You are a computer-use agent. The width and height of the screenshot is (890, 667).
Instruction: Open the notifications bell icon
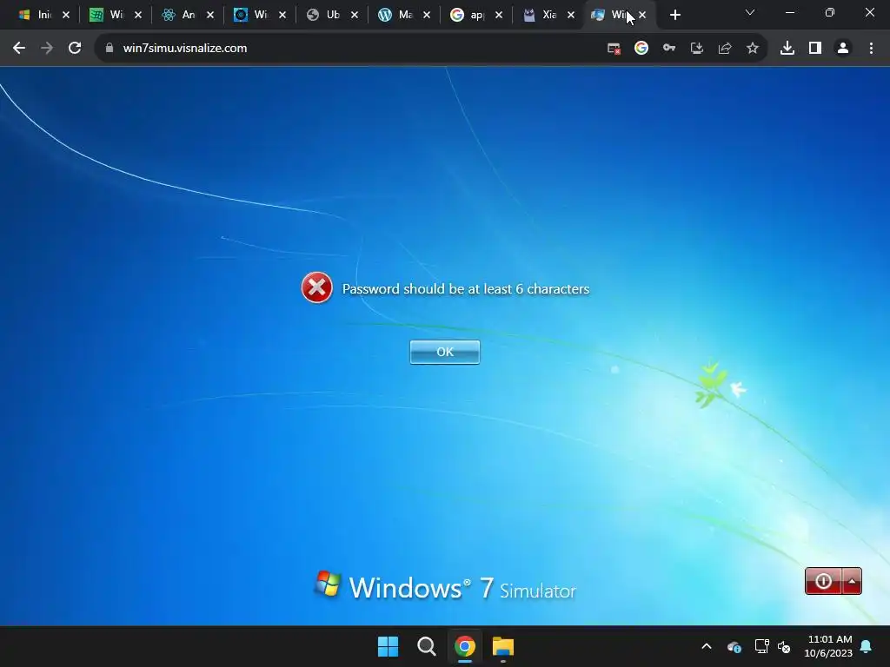[x=867, y=646]
